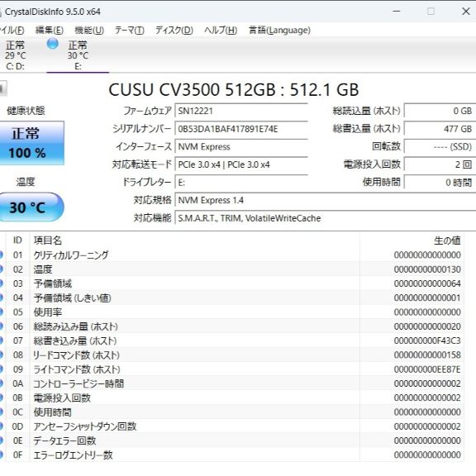Click raw value 00000000000064

point(427,283)
